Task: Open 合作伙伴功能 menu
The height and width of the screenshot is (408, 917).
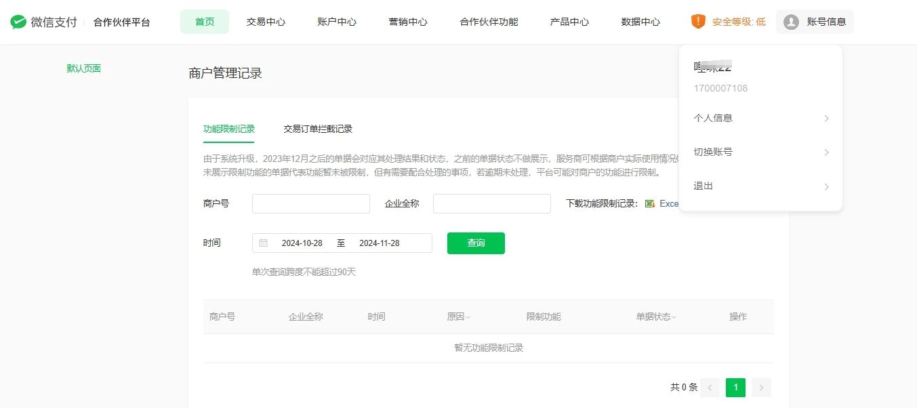Action: pyautogui.click(x=489, y=22)
